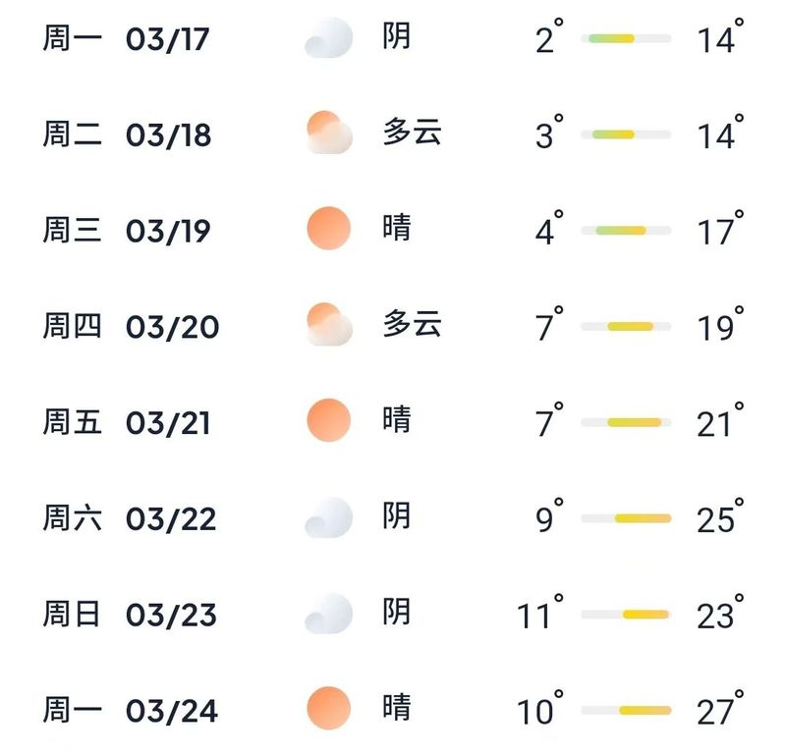Viewport: 785px width, 754px height.
Task: Click the 11° low temperature for 03/23
Action: pyautogui.click(x=539, y=613)
